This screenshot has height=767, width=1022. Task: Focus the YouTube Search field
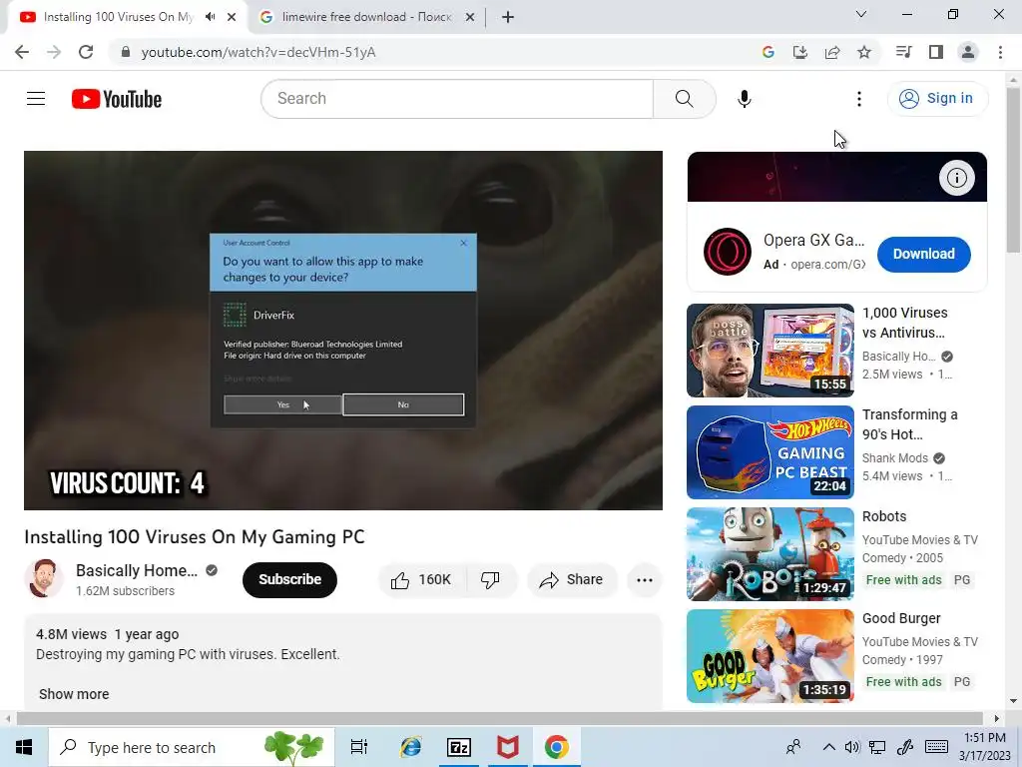(x=457, y=99)
